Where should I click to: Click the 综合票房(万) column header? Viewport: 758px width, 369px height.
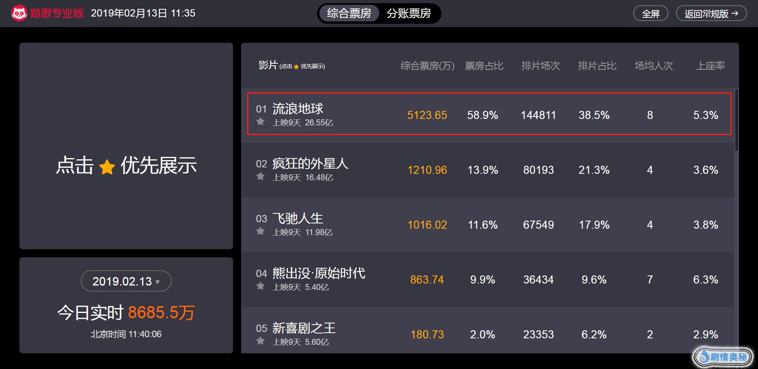427,66
